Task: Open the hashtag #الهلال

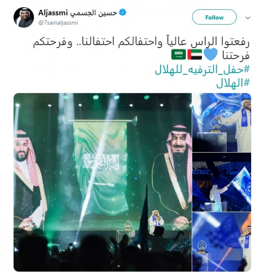Action: coord(233,83)
